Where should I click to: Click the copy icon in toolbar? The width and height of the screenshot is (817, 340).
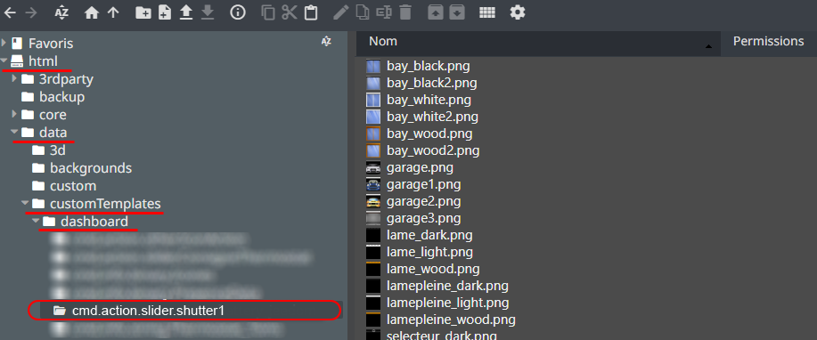pyautogui.click(x=268, y=12)
